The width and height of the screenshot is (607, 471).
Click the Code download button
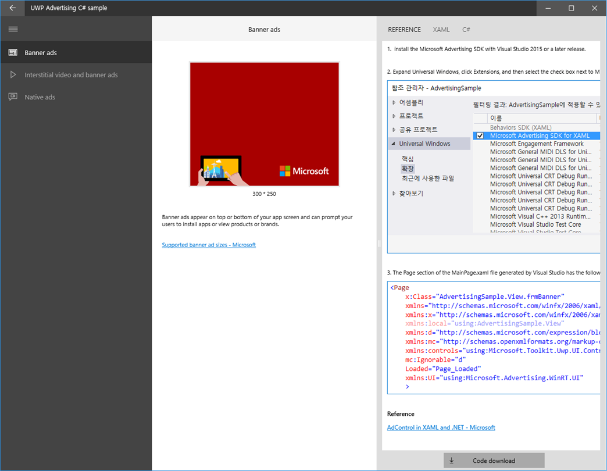494,461
